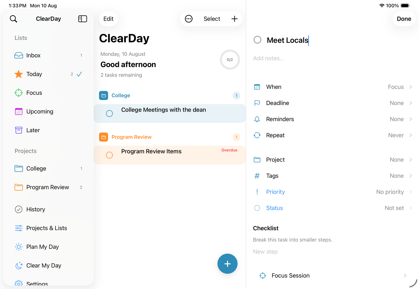Click the Upcoming calendar icon

[x=19, y=112]
